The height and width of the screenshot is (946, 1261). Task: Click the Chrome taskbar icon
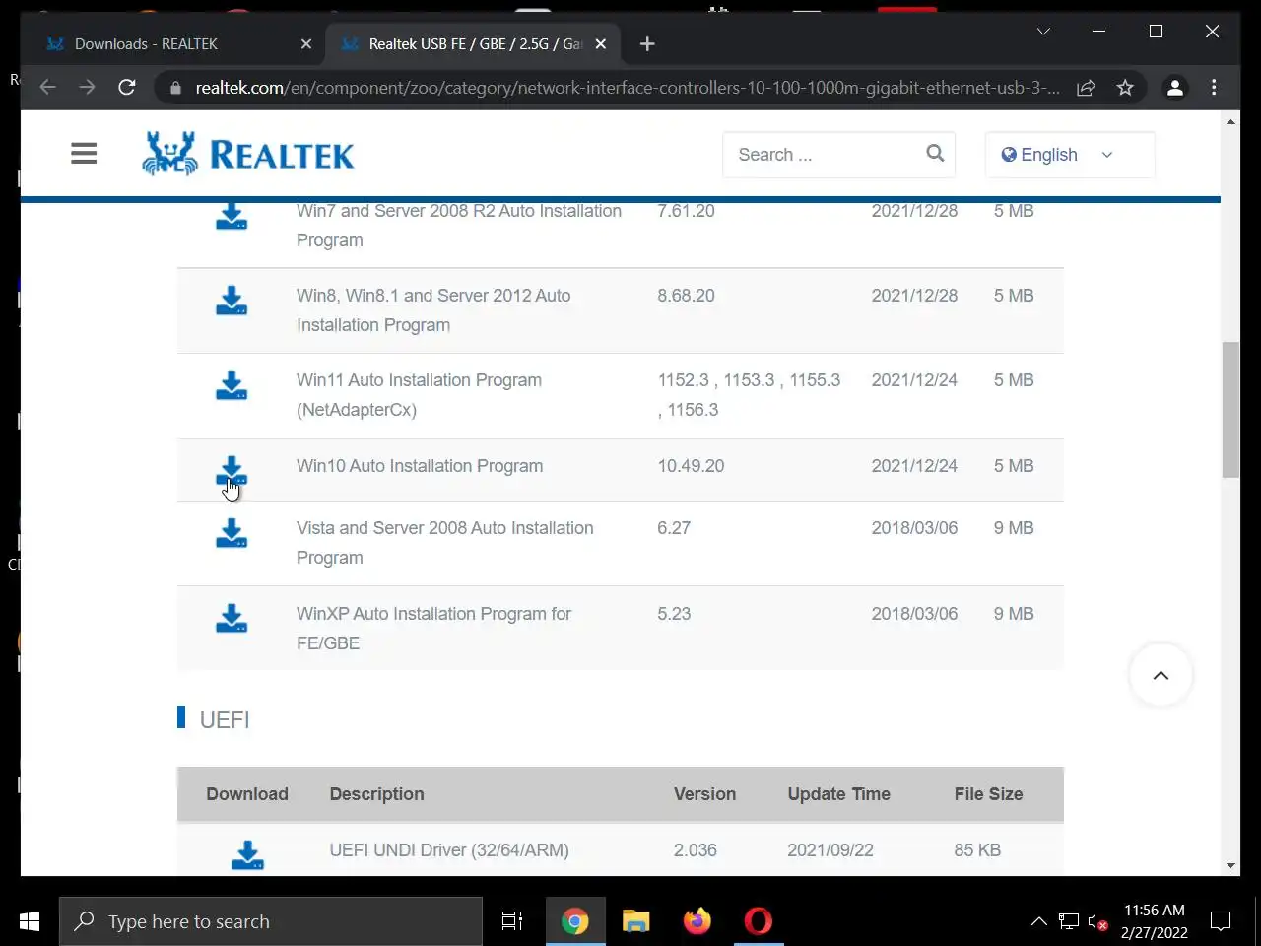[x=575, y=921]
